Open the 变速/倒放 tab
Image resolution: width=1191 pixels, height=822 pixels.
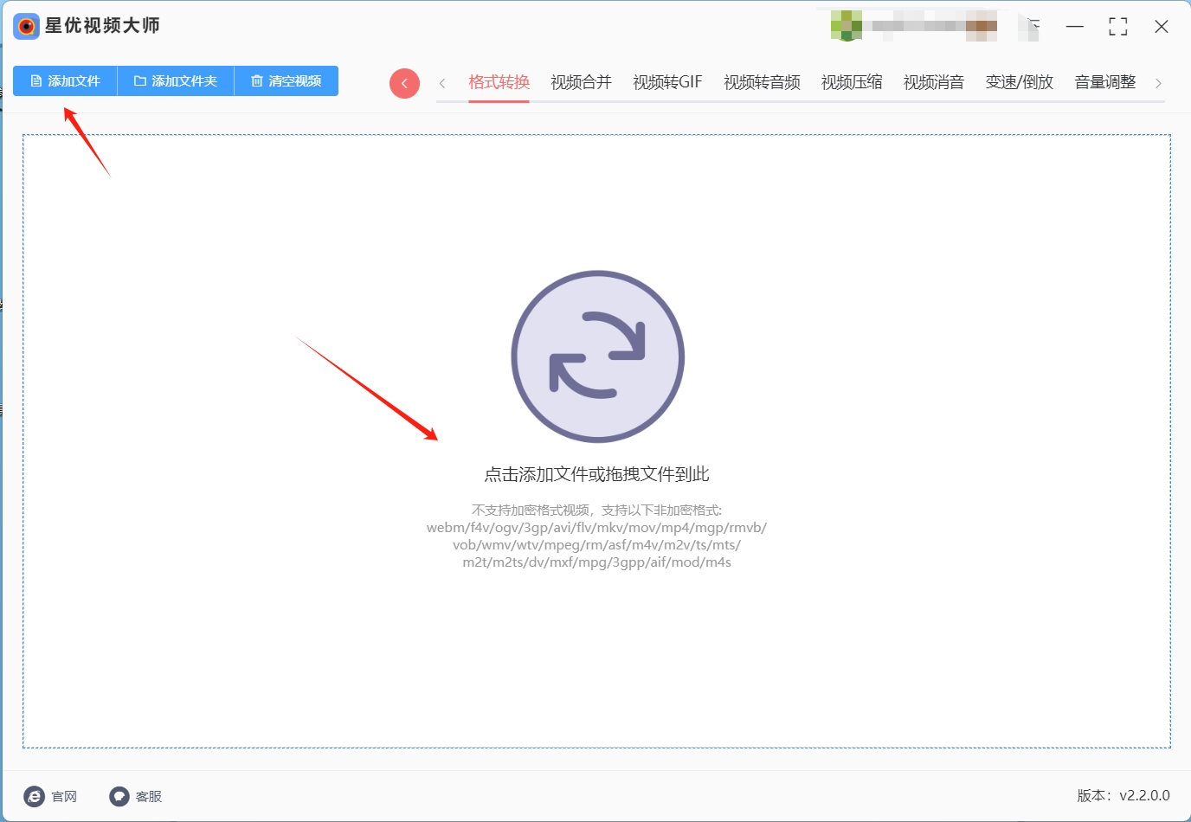click(1020, 82)
